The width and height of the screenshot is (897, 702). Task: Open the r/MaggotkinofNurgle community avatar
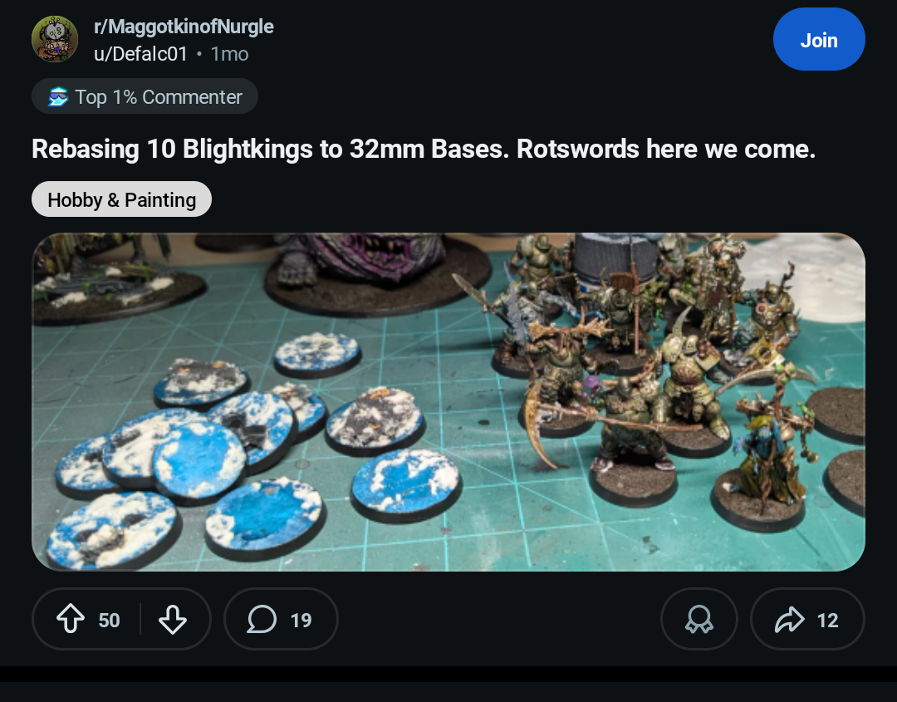[x=54, y=39]
